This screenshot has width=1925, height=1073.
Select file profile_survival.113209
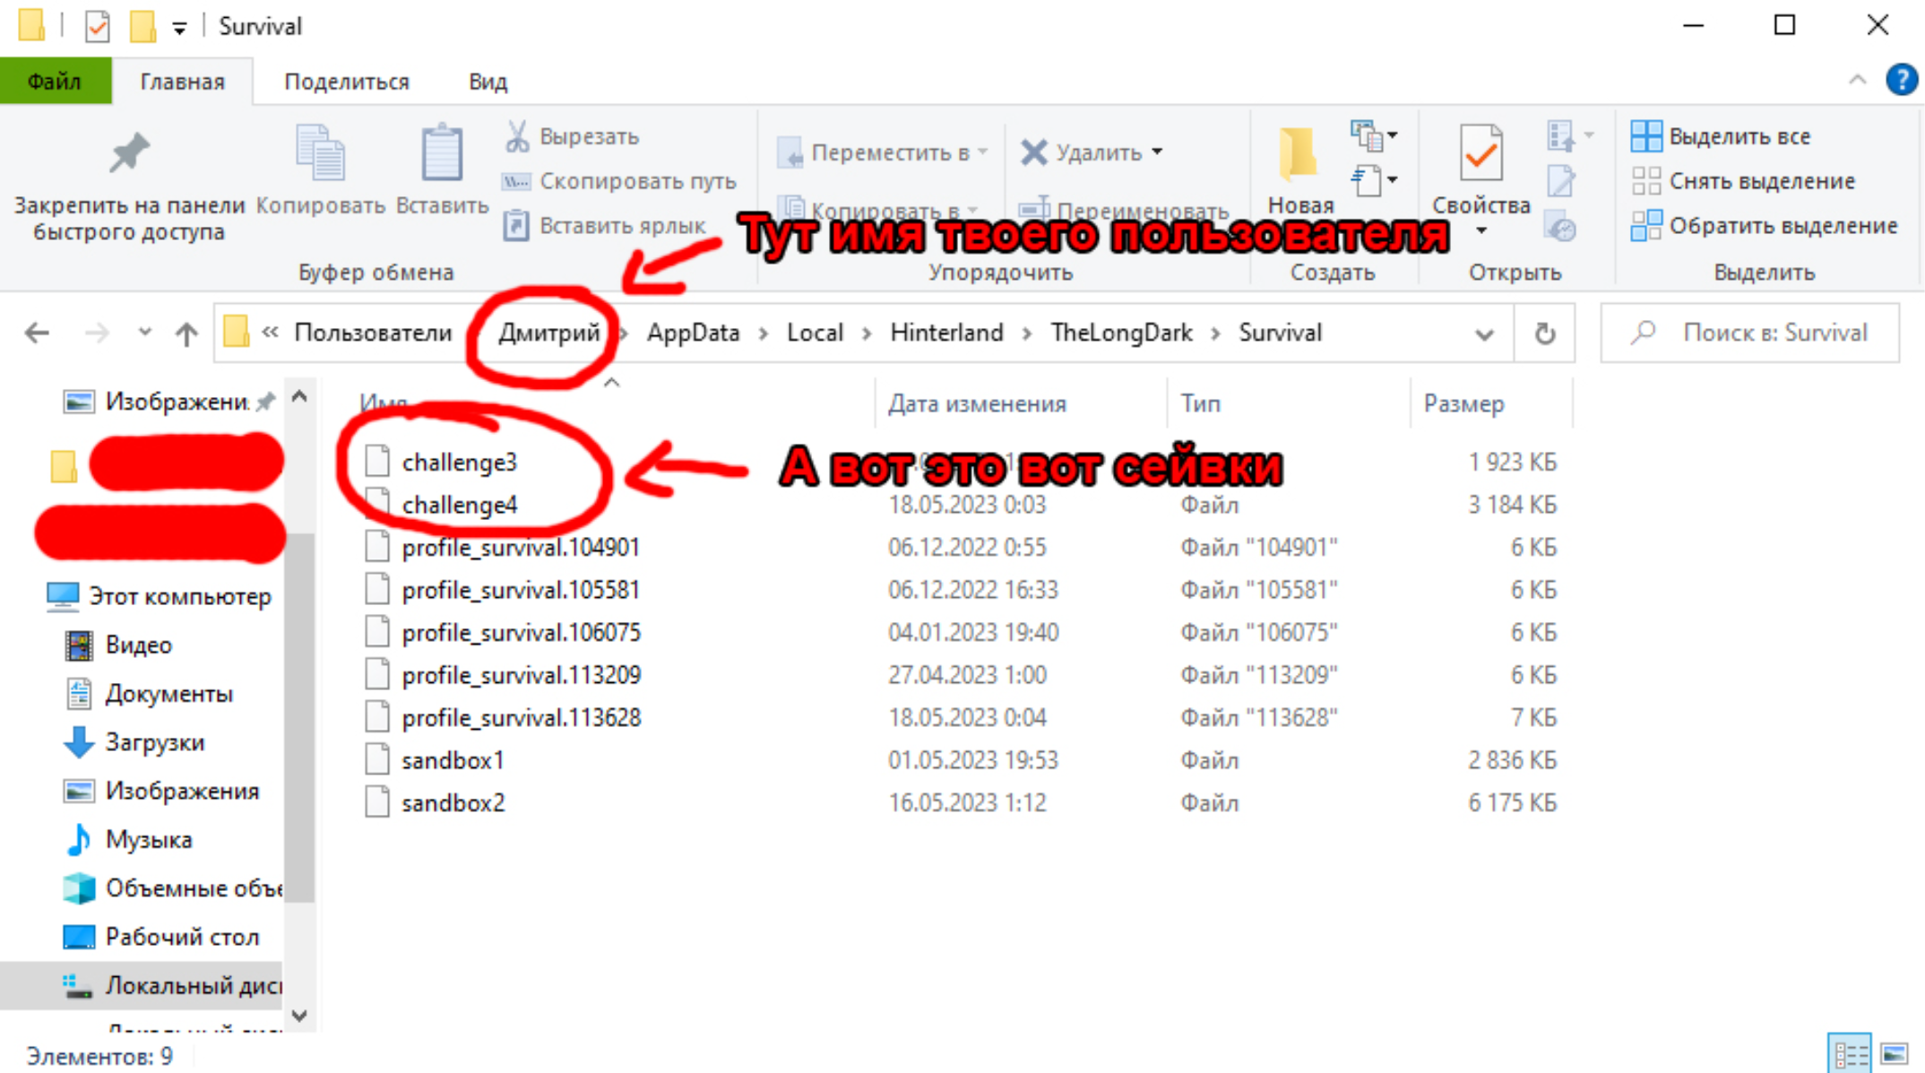click(x=520, y=675)
